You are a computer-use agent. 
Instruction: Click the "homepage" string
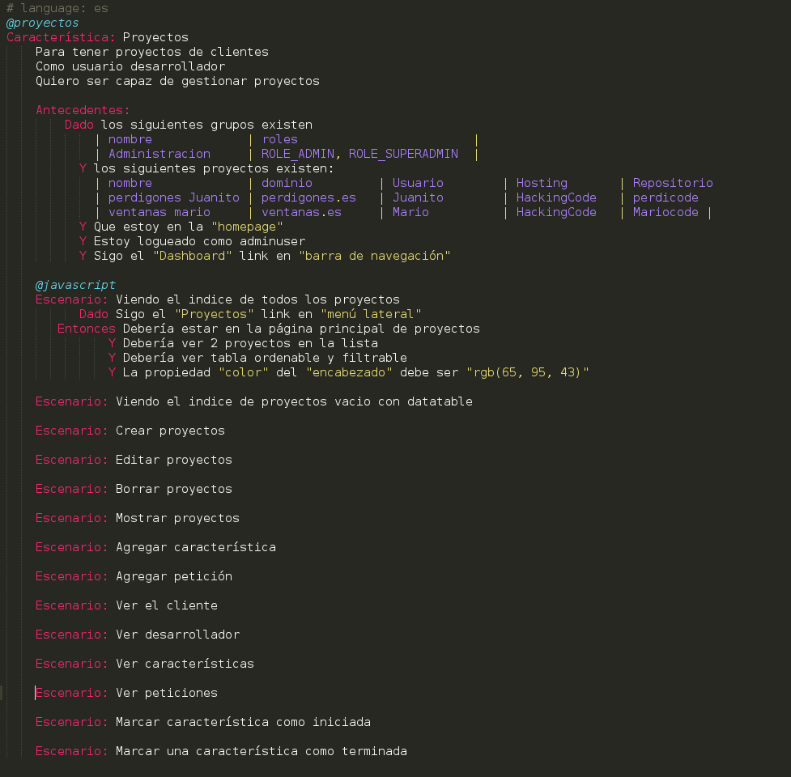(x=247, y=227)
